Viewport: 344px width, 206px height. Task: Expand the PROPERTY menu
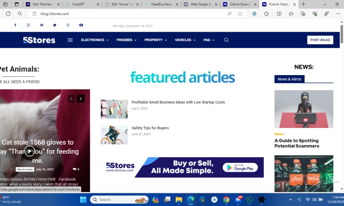pos(156,40)
